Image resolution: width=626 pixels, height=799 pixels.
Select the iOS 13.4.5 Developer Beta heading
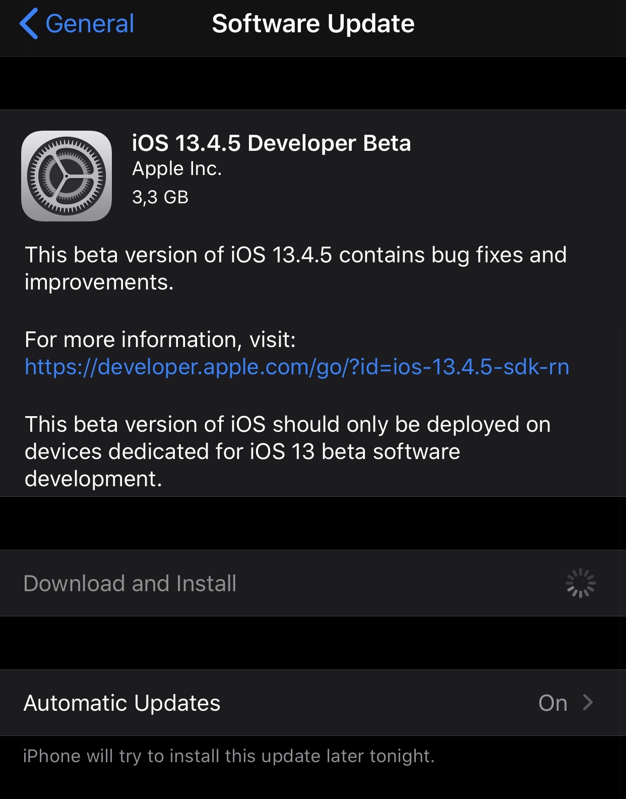(272, 143)
